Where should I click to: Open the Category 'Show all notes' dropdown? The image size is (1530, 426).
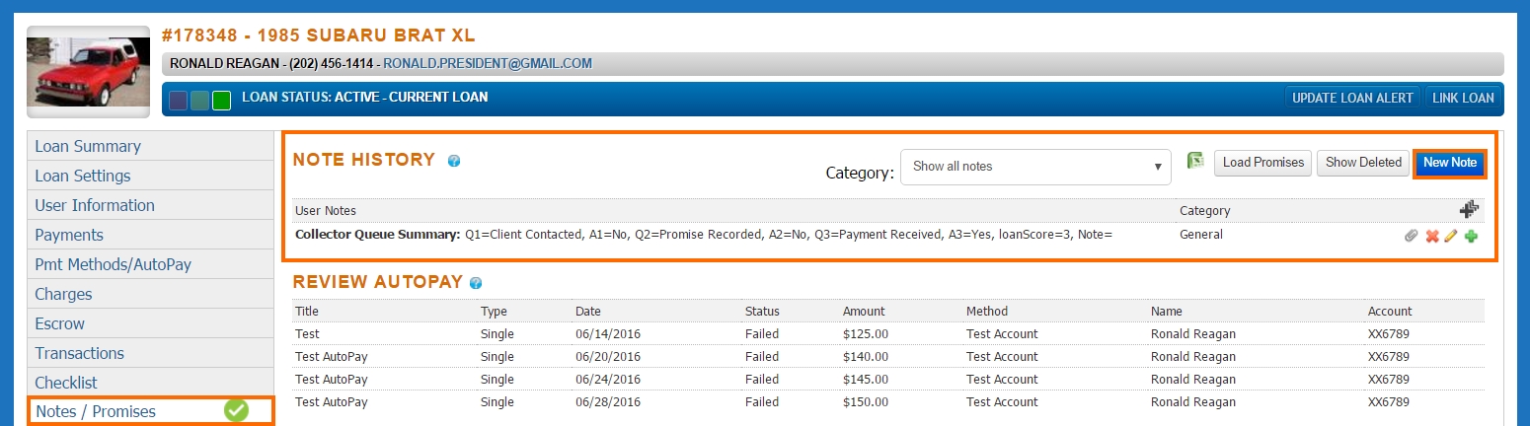pyautogui.click(x=1035, y=167)
